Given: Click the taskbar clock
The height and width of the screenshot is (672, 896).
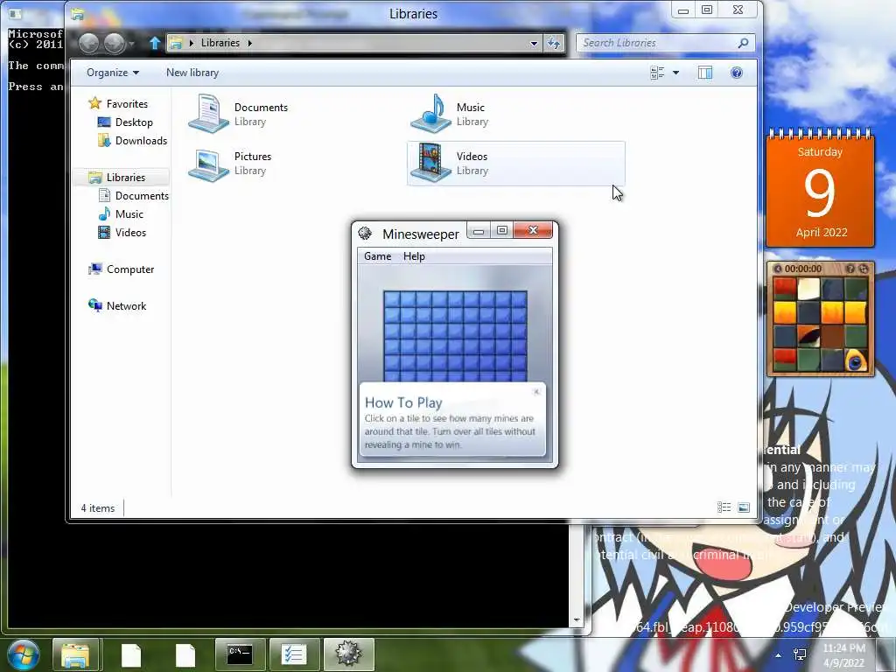Looking at the screenshot, I should pos(844,655).
